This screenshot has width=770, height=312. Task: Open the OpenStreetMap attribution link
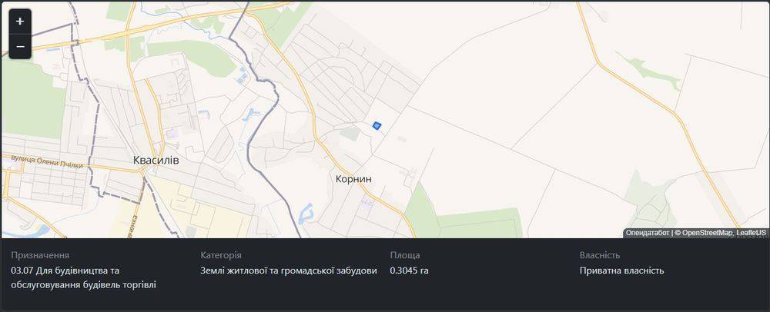(x=705, y=233)
